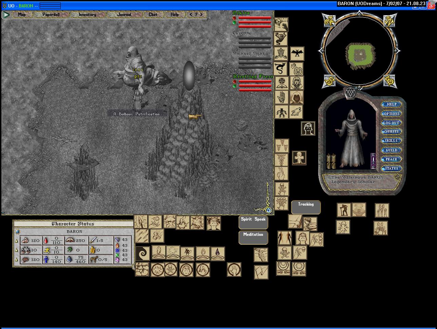Image resolution: width=437 pixels, height=329 pixels.
Task: Expand the paperdoll title scroll corner
Action: pyautogui.click(x=397, y=177)
